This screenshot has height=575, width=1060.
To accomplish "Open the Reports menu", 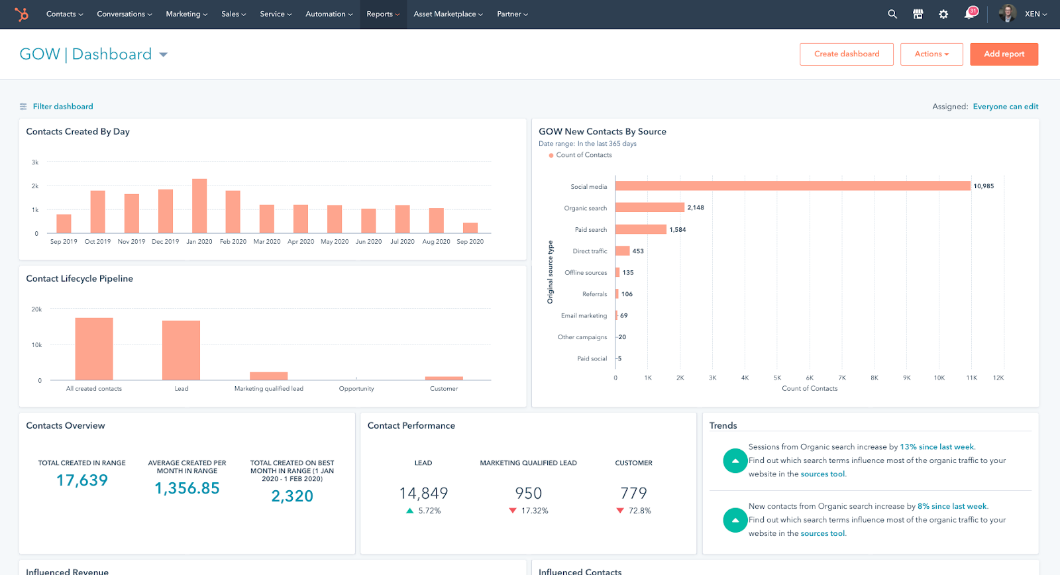I will click(x=383, y=14).
